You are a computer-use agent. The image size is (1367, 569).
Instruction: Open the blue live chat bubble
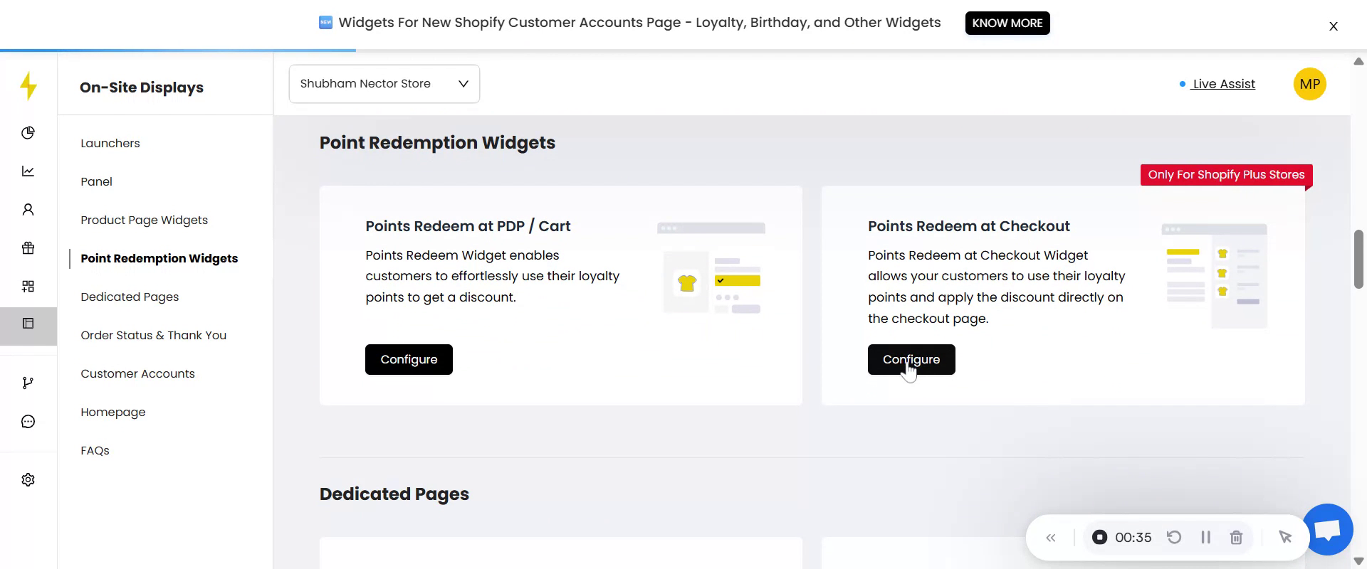pyautogui.click(x=1328, y=529)
